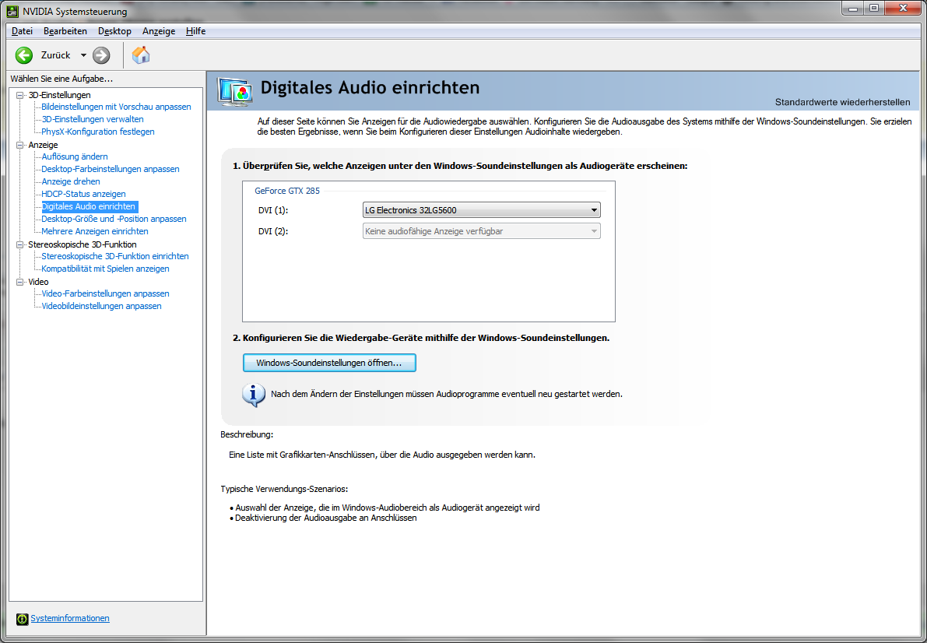Open PhysX-Konfiguration festlegen
Image resolution: width=927 pixels, height=643 pixels.
click(x=98, y=132)
